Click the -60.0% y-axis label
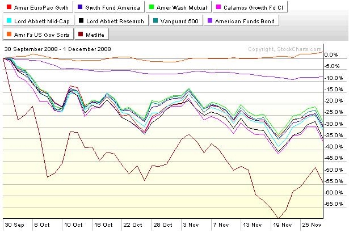The image size is (349, 233). (x=334, y=193)
